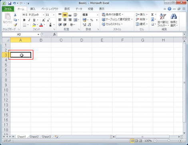Viewport: 188px width, 145px height.
Task: Expand the font size dropdown
Action: click(54, 15)
